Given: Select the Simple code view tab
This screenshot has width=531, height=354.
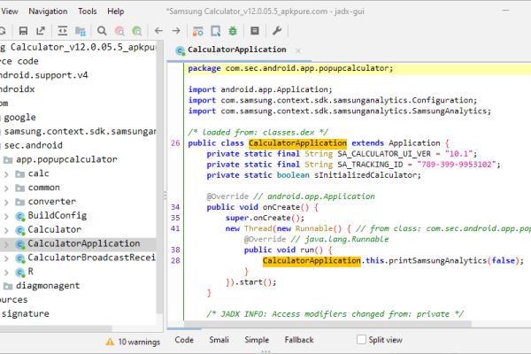Looking at the screenshot, I should (257, 340).
